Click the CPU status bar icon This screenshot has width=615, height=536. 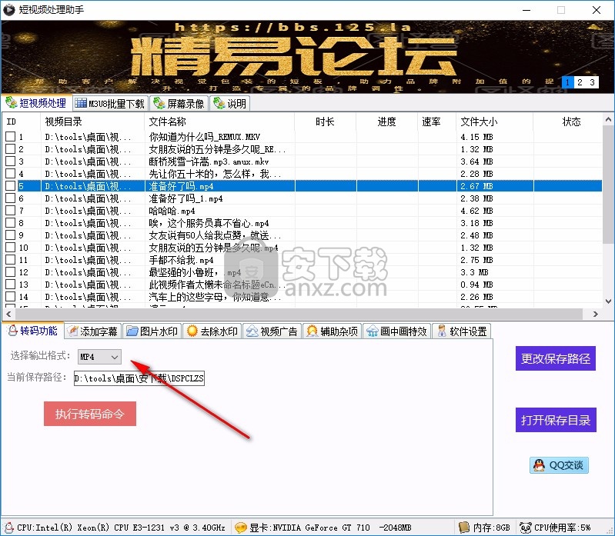(8, 528)
